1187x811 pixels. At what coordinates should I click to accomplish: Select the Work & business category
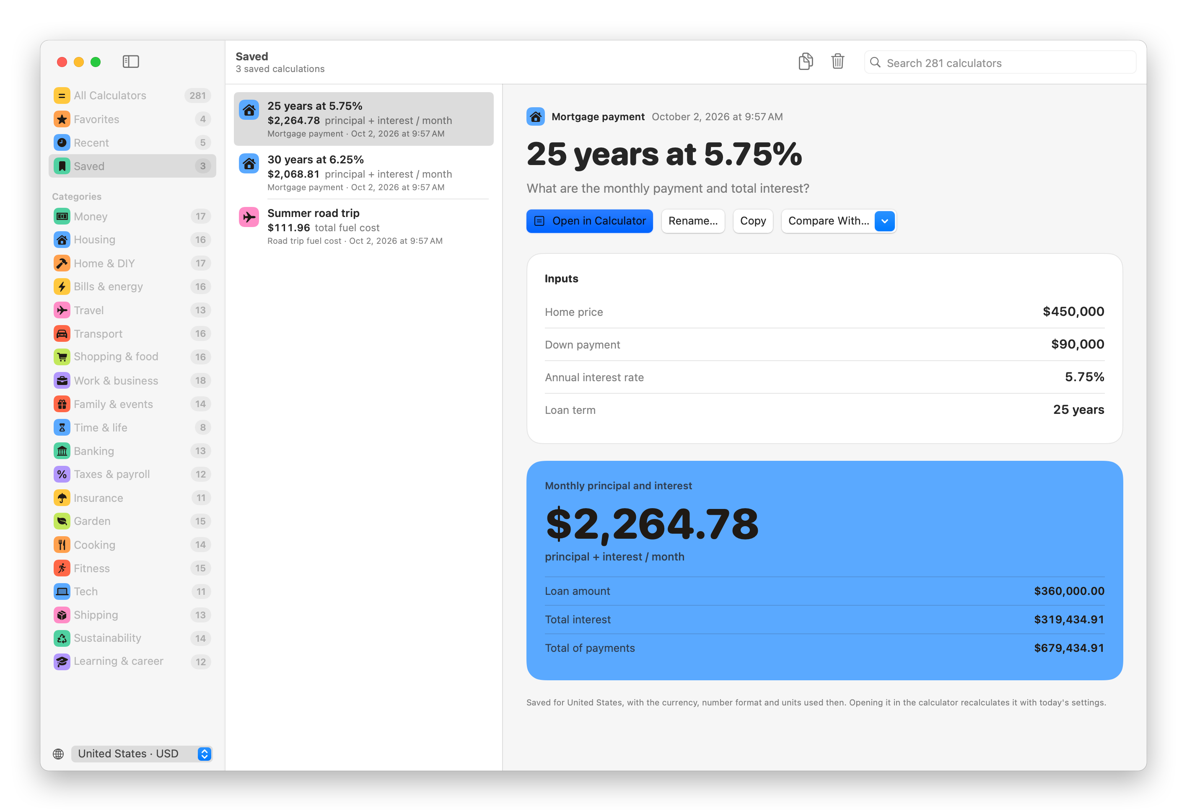[132, 381]
